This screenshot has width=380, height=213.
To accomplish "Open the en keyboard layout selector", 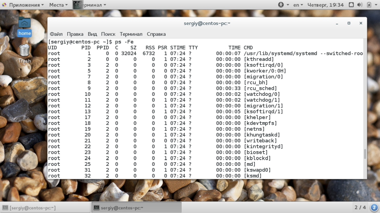I will point(298,5).
